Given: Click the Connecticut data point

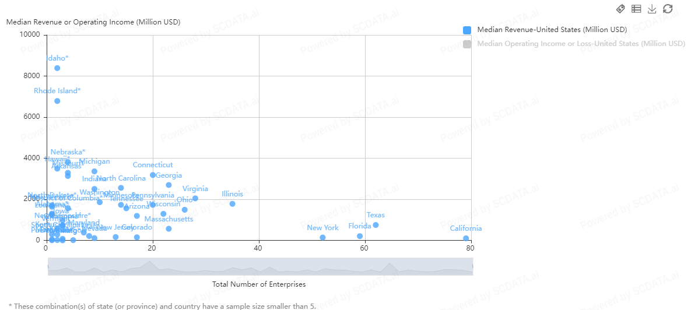Looking at the screenshot, I should 153,175.
